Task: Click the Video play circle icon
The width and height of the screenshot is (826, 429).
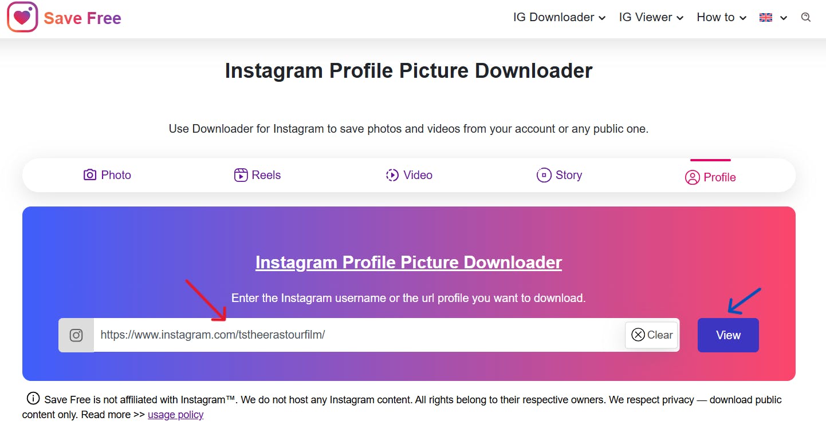Action: 392,175
